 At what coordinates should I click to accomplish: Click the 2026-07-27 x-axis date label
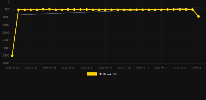point(161,68)
